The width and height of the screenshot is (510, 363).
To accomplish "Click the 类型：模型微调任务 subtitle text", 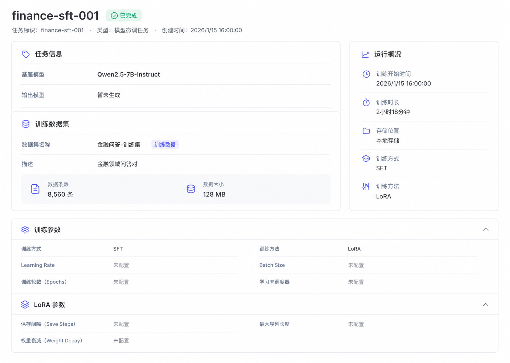I will point(122,30).
